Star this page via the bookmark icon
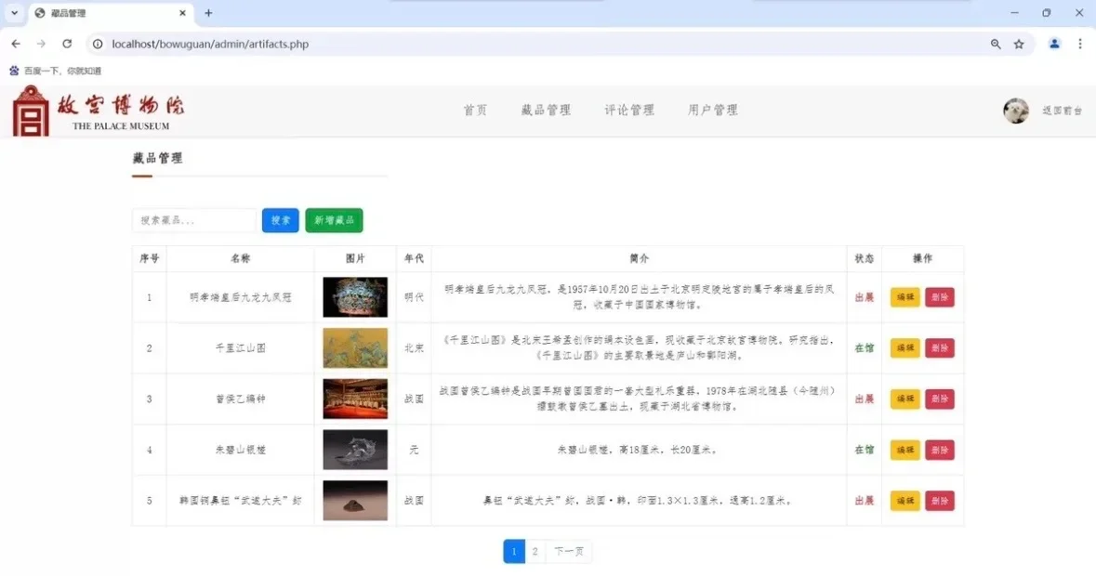The height and width of the screenshot is (576, 1096). [x=1020, y=44]
